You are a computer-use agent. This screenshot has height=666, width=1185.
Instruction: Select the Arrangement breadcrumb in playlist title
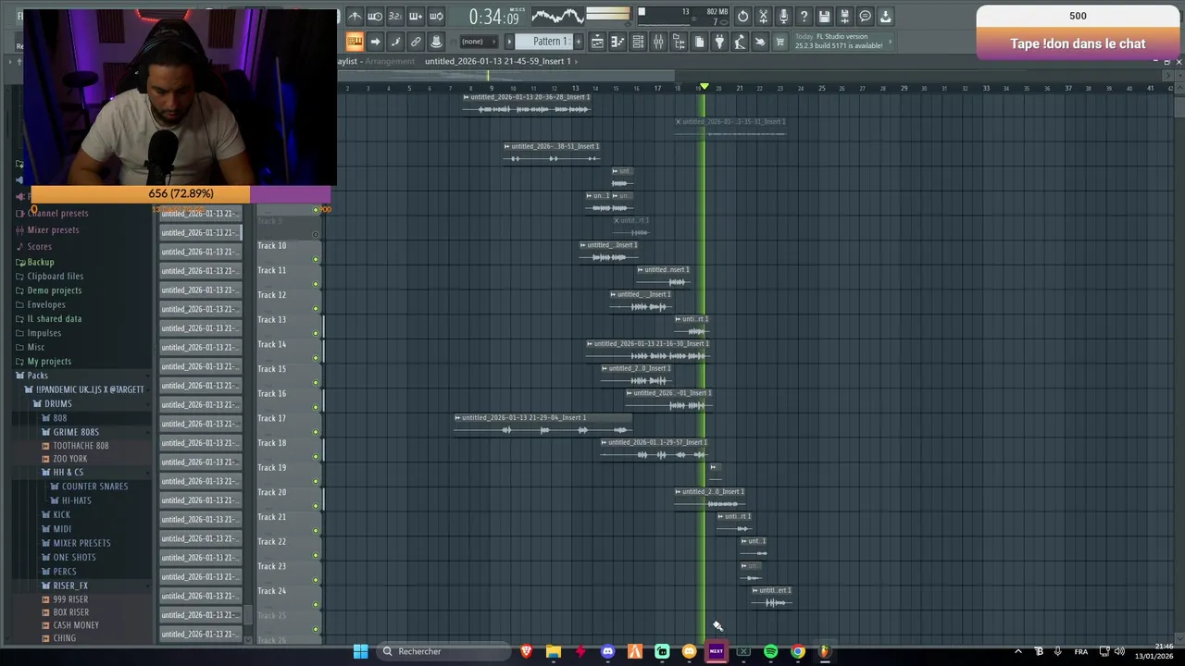(390, 61)
